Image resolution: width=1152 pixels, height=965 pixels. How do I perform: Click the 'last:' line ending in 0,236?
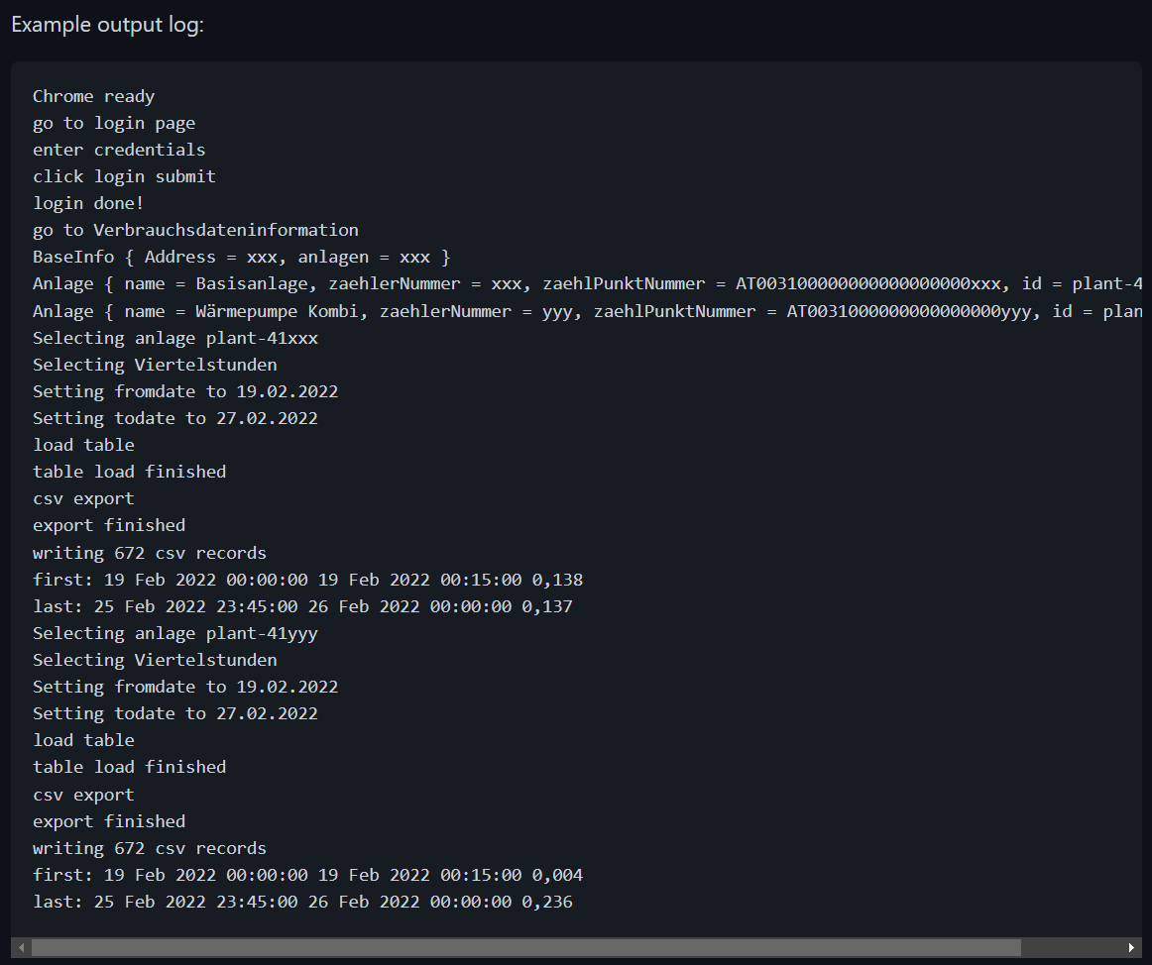click(x=302, y=902)
